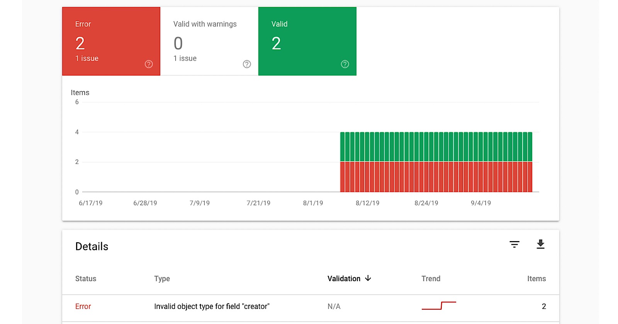618x324 pixels.
Task: Click the '1 issue' text on Error card
Action: point(87,58)
